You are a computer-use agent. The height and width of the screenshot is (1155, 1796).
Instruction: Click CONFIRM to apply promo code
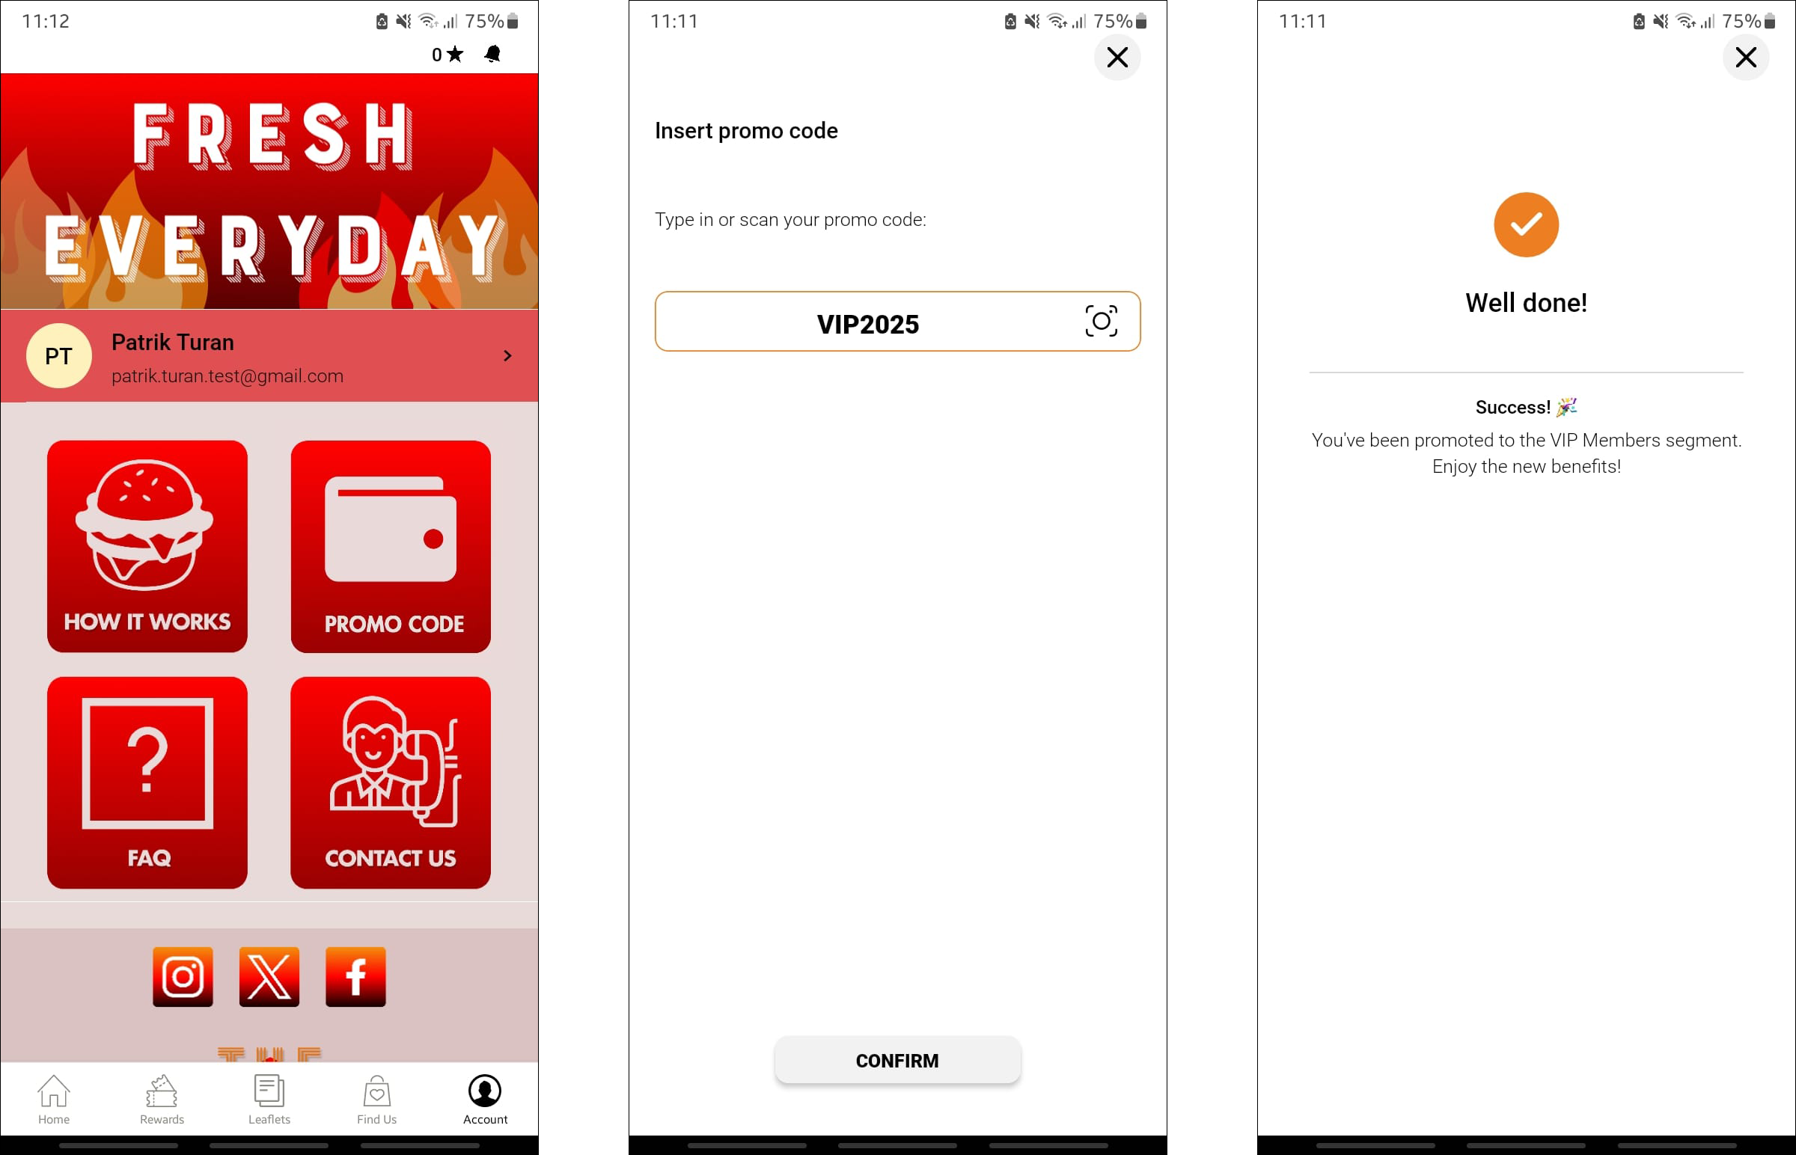click(897, 1059)
